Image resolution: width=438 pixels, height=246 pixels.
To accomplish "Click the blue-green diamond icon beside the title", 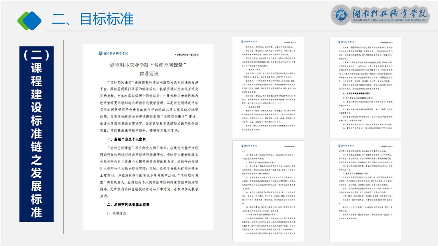I will (29, 20).
